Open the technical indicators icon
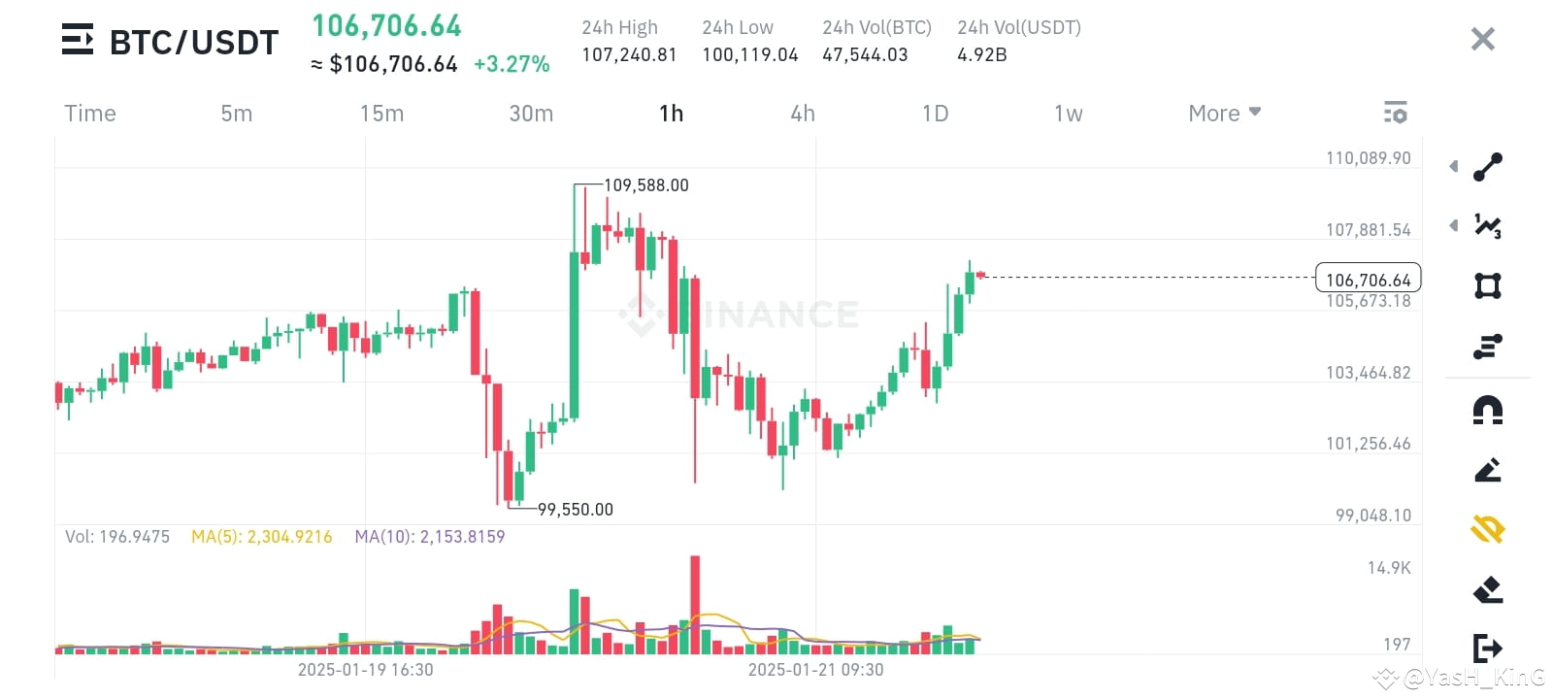Screen dimensions: 1553x699 coord(1487,225)
